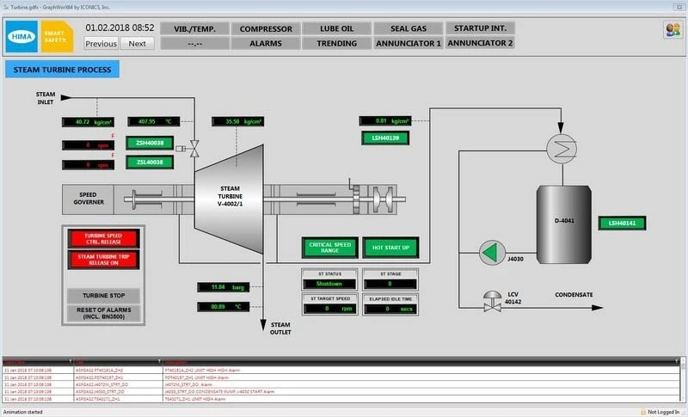Viewport: 688px width, 417px height.
Task: Click the Hot Start Up indicator
Action: pyautogui.click(x=390, y=248)
